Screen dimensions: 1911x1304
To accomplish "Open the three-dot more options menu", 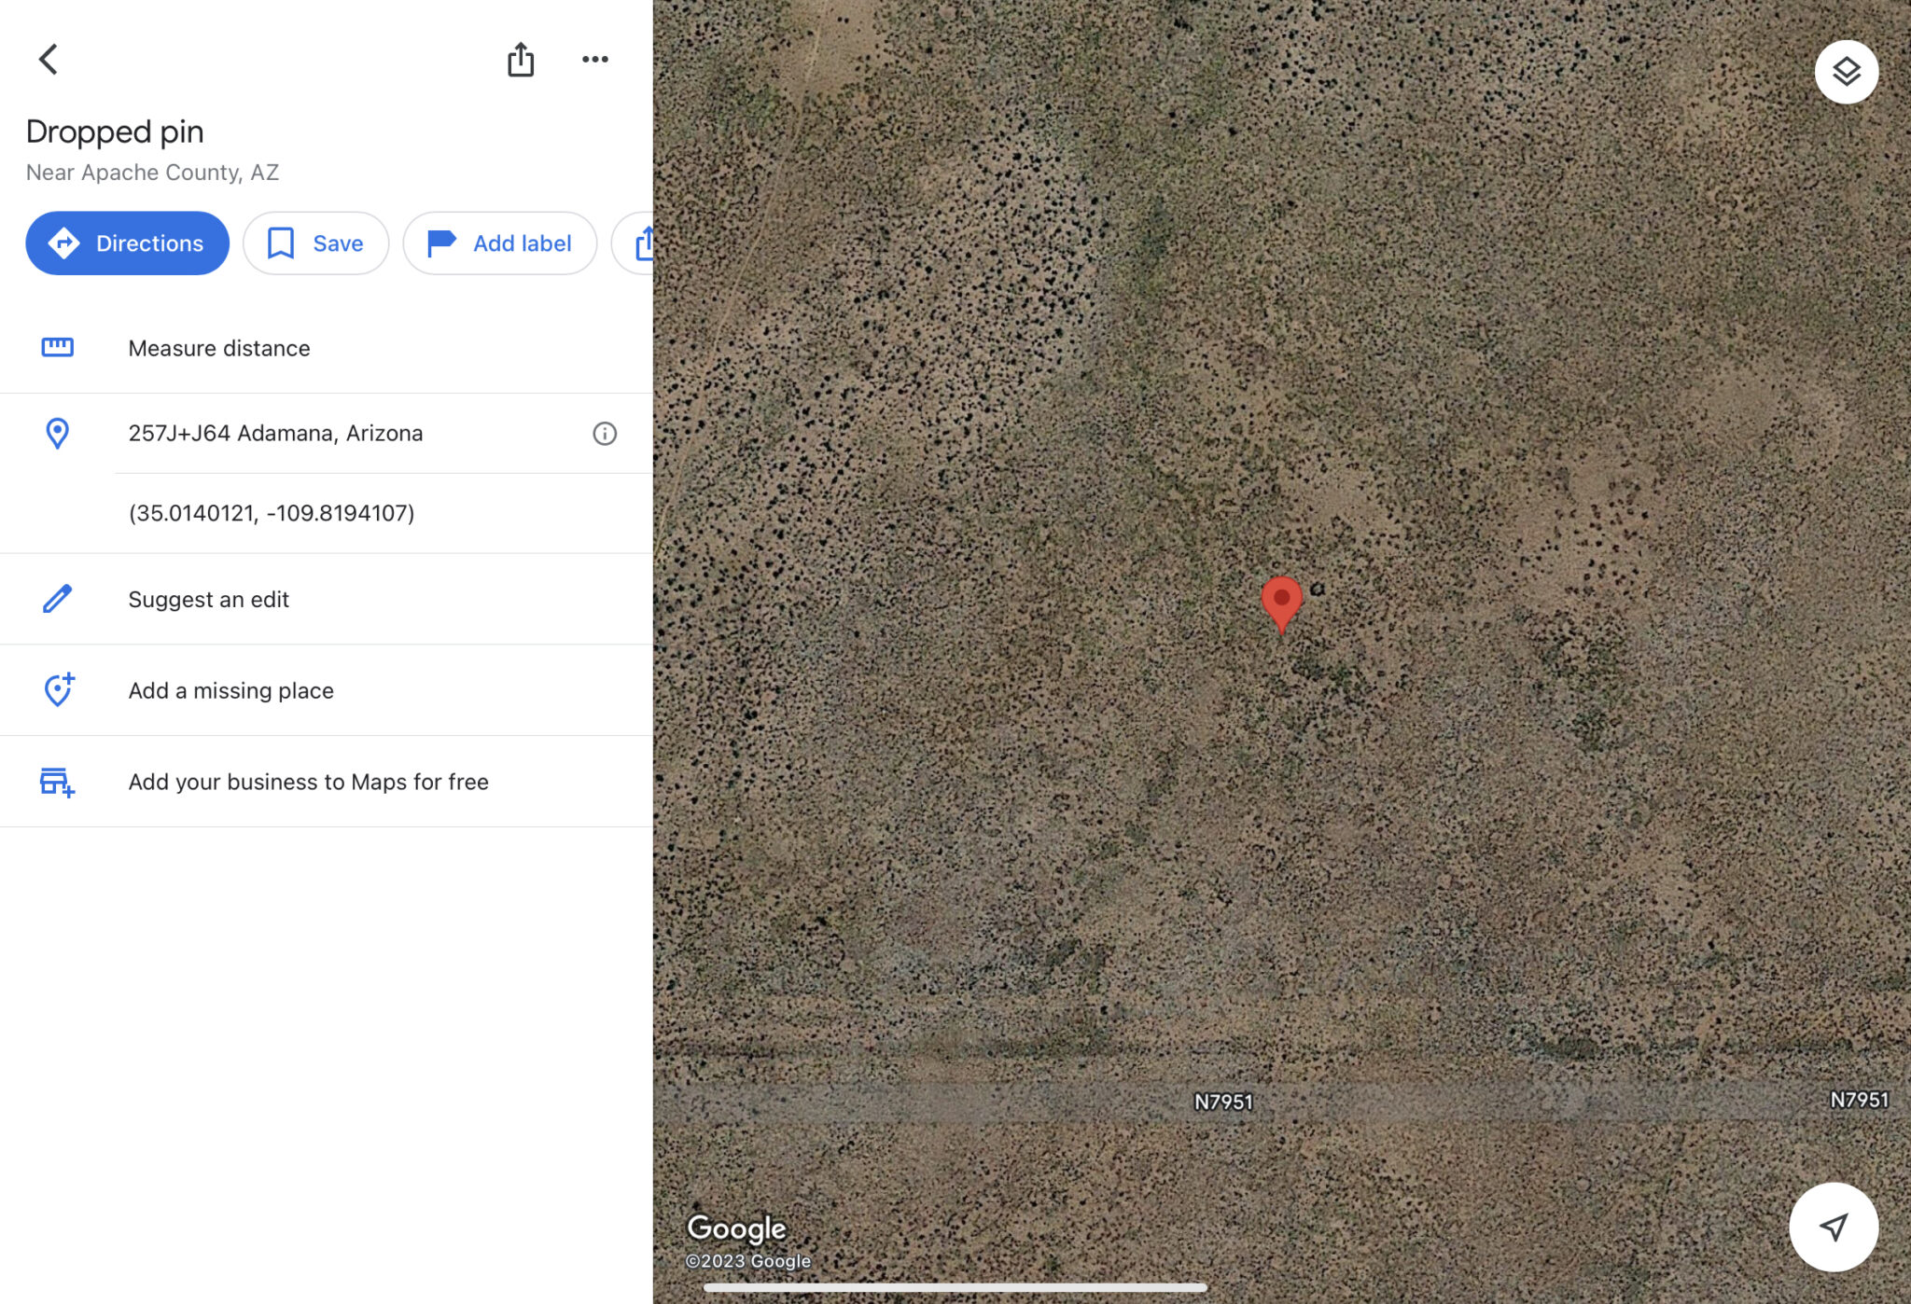I will 595,59.
